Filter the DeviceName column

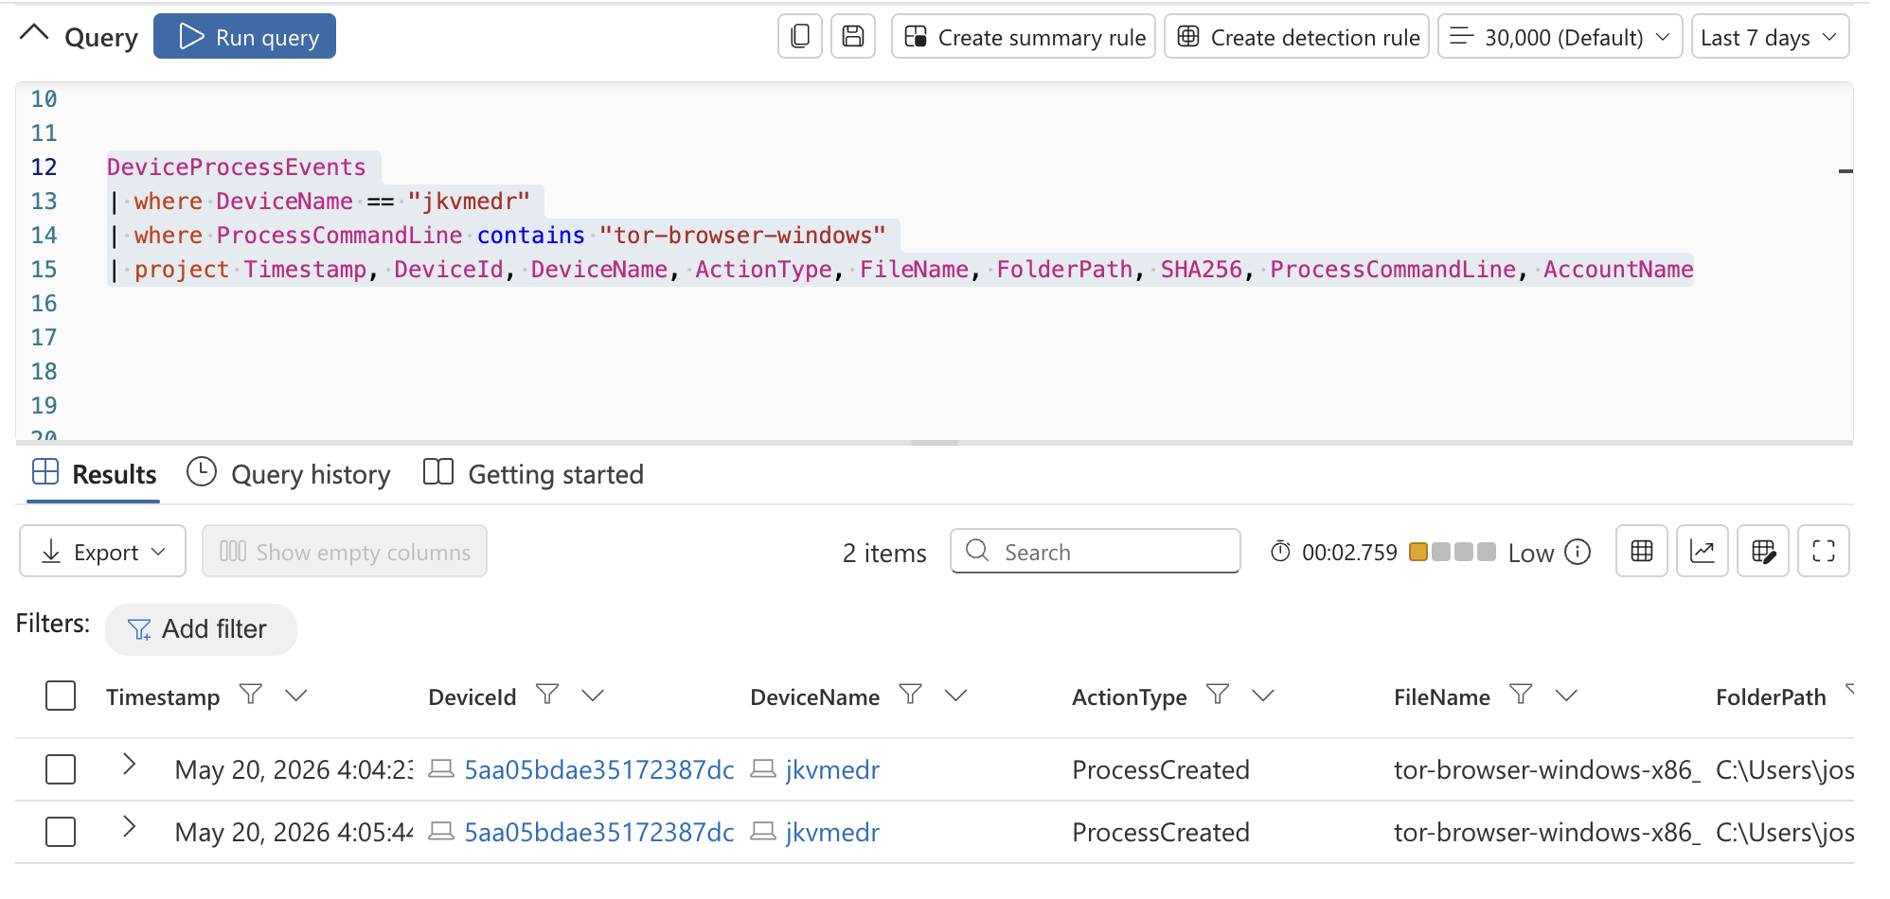point(911,696)
